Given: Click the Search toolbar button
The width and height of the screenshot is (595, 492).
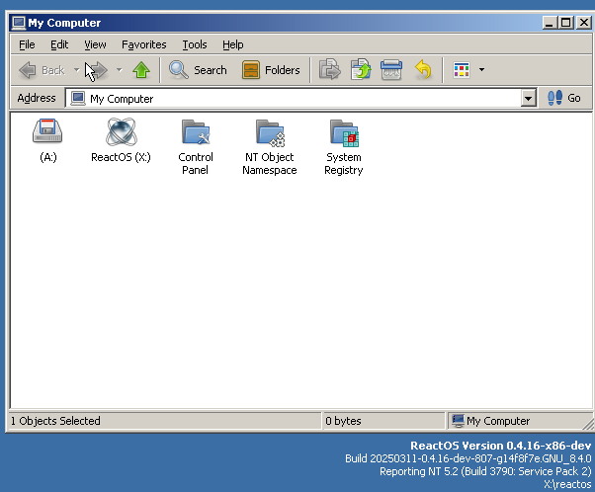Looking at the screenshot, I should tap(198, 70).
